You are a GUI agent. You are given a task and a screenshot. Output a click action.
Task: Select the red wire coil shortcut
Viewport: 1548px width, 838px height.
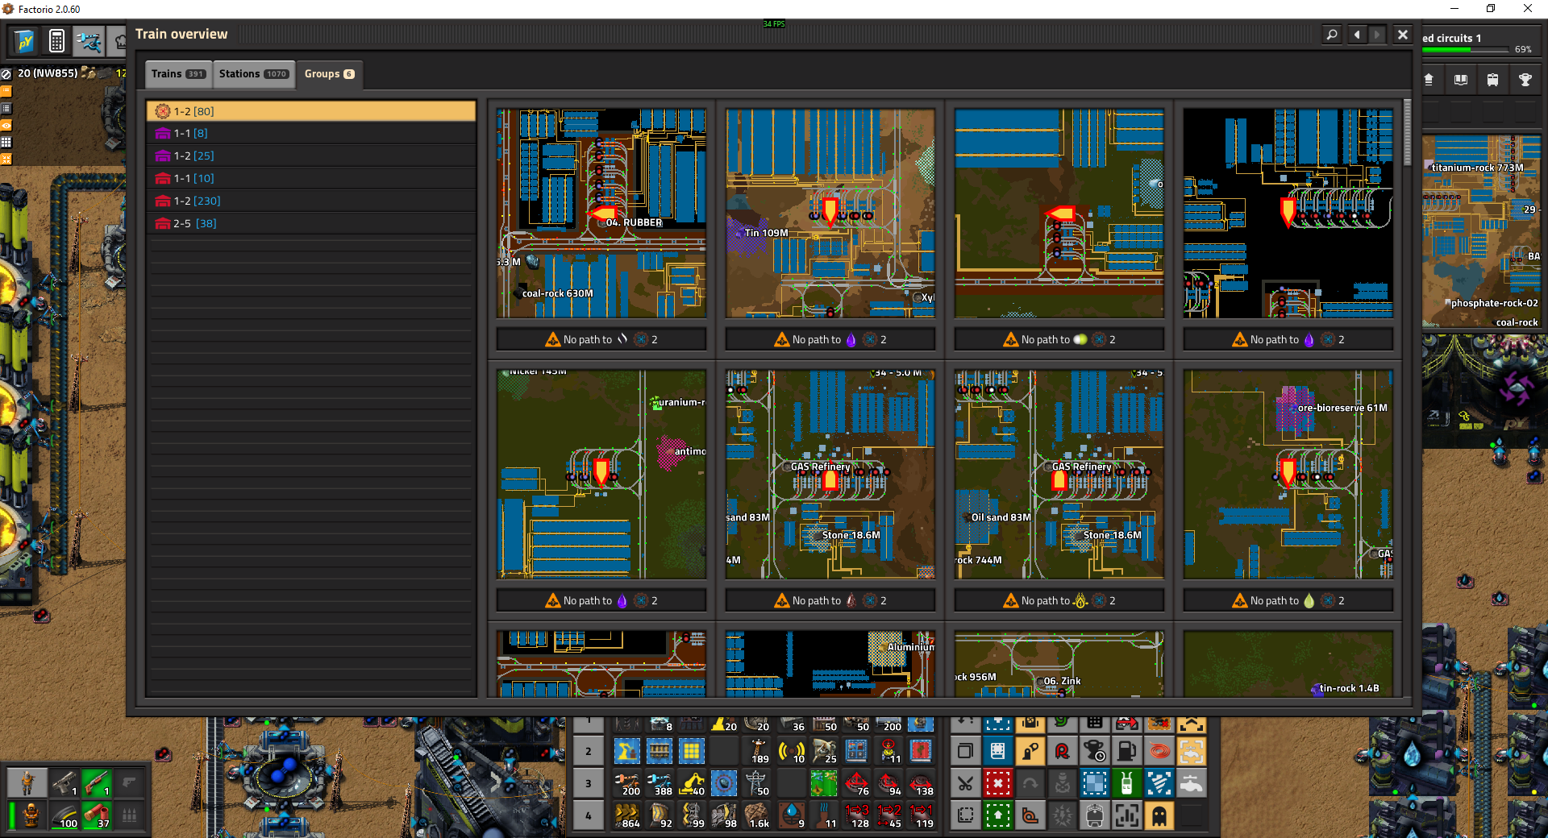coord(1159,751)
